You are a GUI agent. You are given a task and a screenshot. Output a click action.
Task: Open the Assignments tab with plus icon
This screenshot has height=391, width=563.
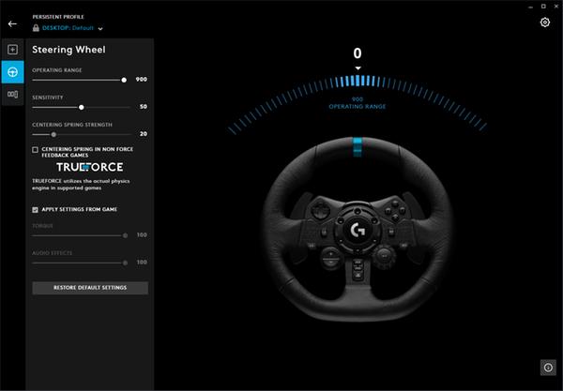(x=12, y=49)
